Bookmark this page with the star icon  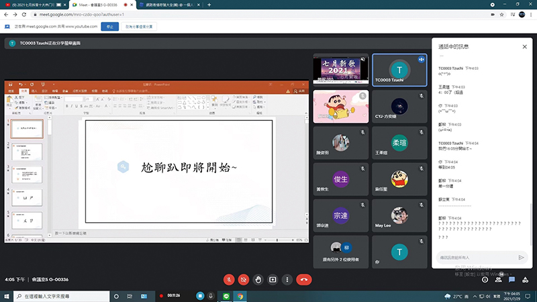tap(501, 14)
